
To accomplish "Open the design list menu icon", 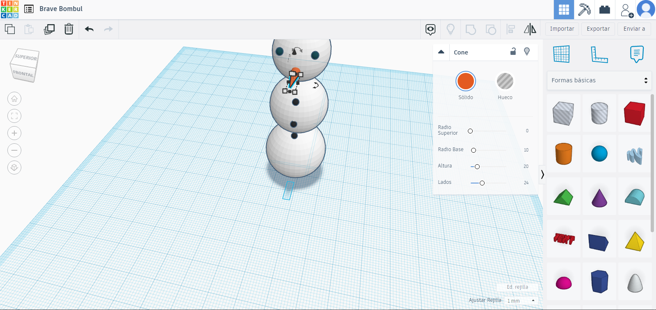I will pyautogui.click(x=29, y=9).
